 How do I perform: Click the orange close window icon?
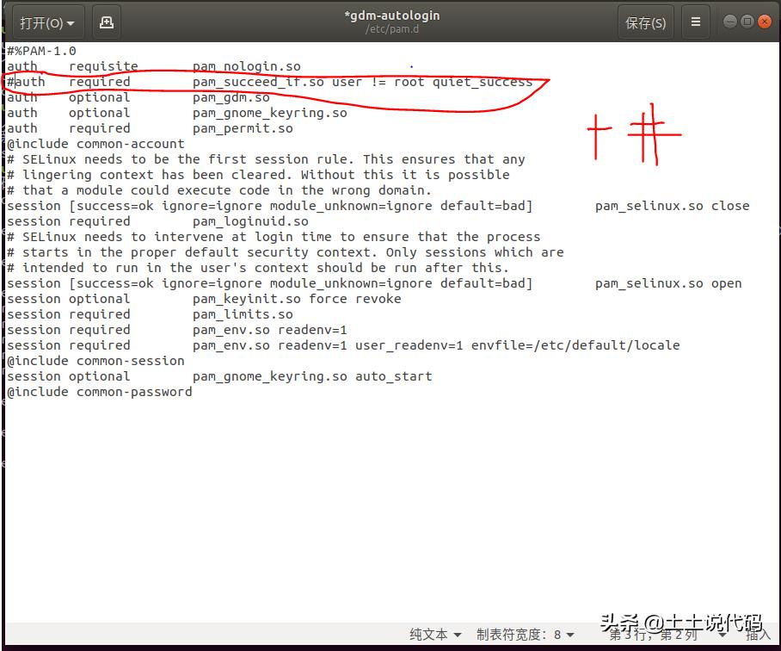764,21
